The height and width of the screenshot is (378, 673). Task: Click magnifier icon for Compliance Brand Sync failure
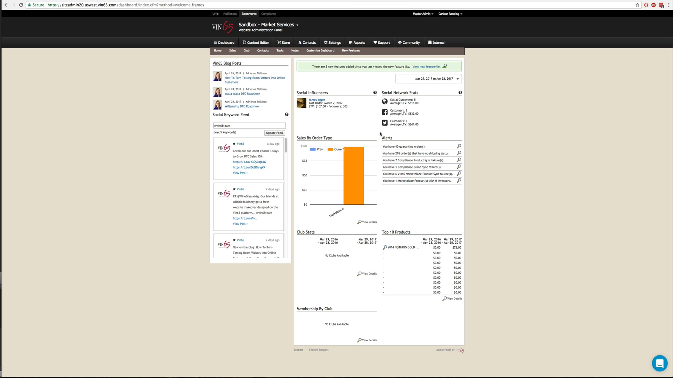tap(459, 167)
